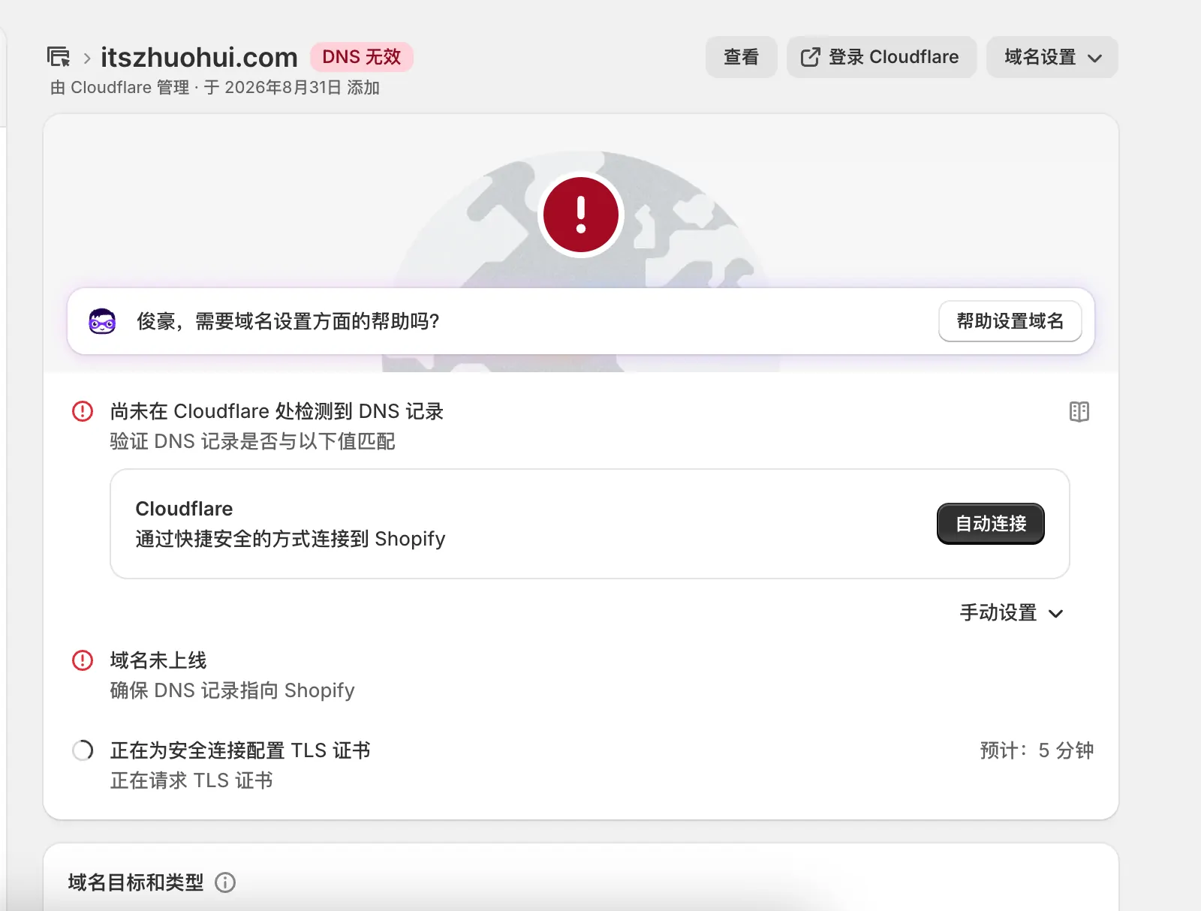Click the red exclamation globe icon
This screenshot has height=911, width=1201.
point(581,215)
